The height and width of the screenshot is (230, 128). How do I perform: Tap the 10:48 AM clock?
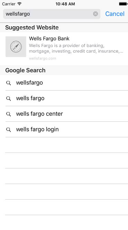(x=65, y=4)
